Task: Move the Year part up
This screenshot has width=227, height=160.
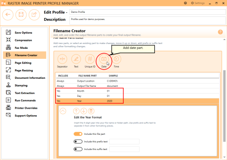Action: click(76, 111)
